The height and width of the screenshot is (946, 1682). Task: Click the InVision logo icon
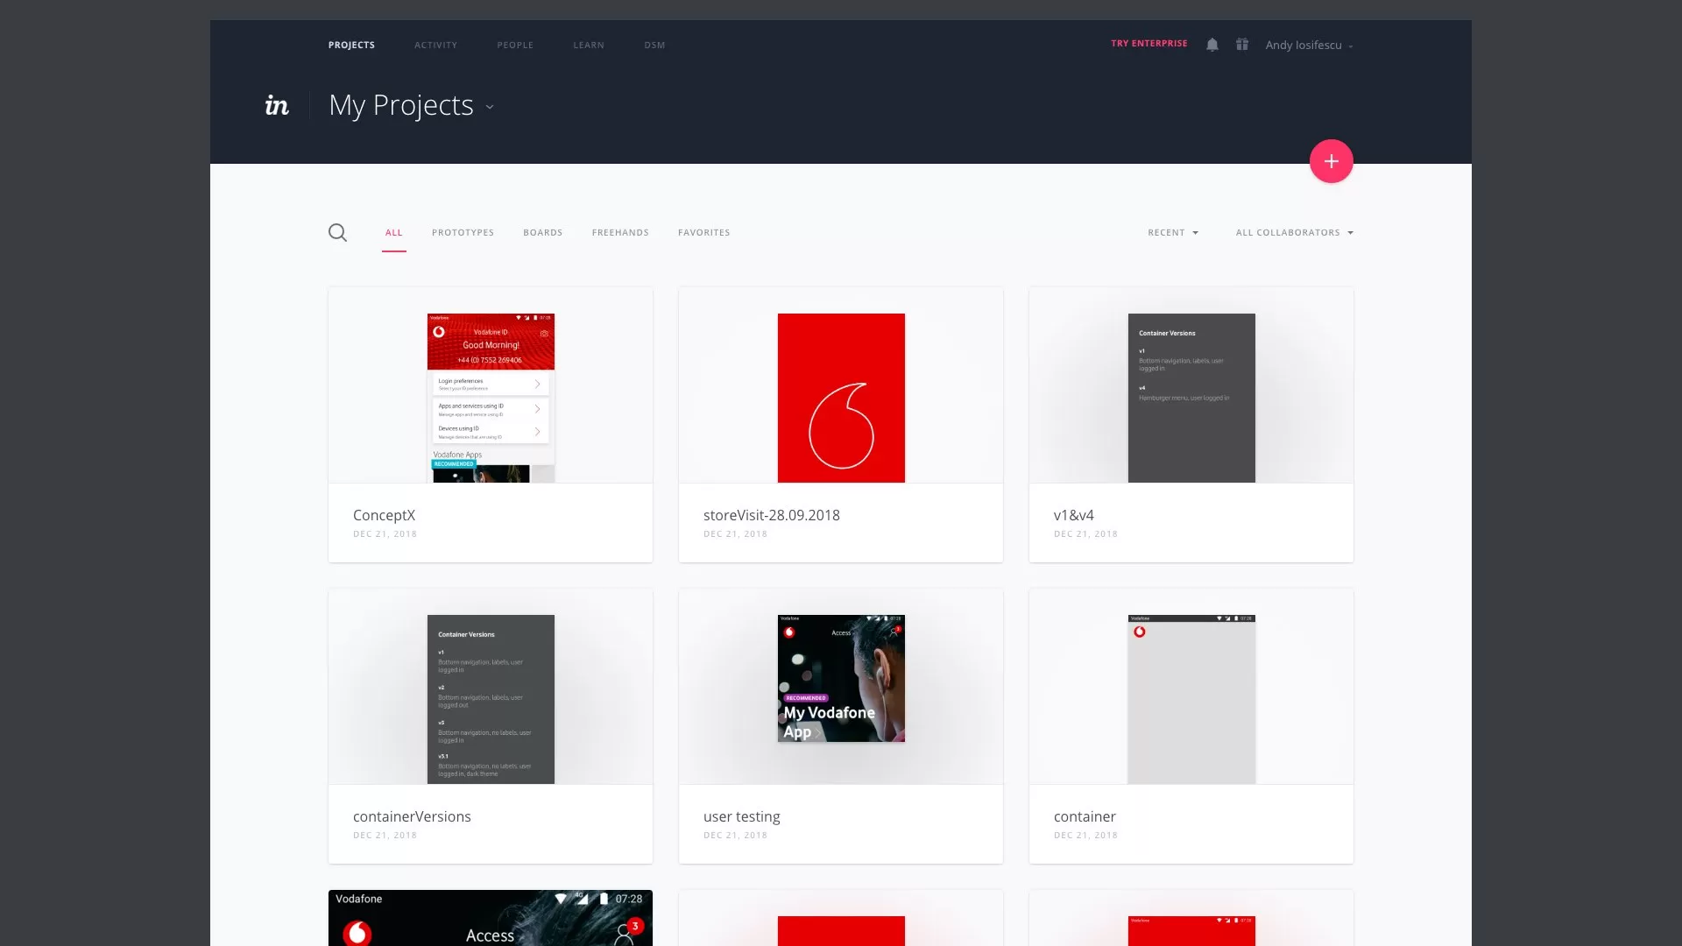pyautogui.click(x=277, y=106)
